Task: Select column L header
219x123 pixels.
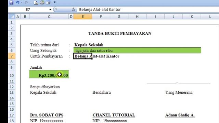Action: click(x=210, y=17)
